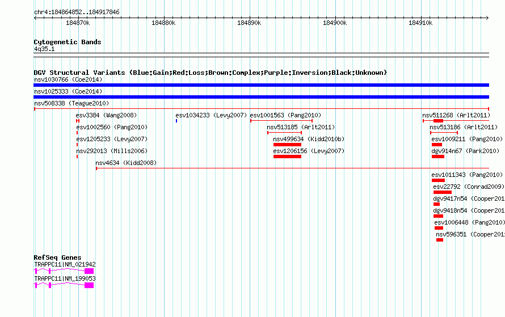
Task: Click the large exon block of TRAPPC11 NM_199053
Action: pos(89,285)
